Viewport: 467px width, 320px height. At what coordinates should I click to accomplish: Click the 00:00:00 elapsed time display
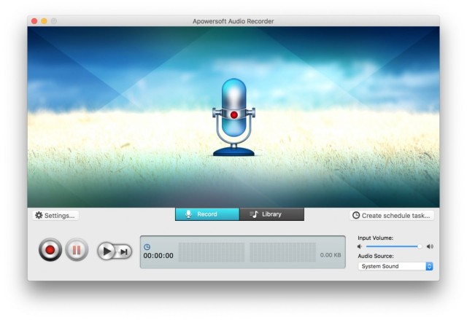pyautogui.click(x=158, y=255)
